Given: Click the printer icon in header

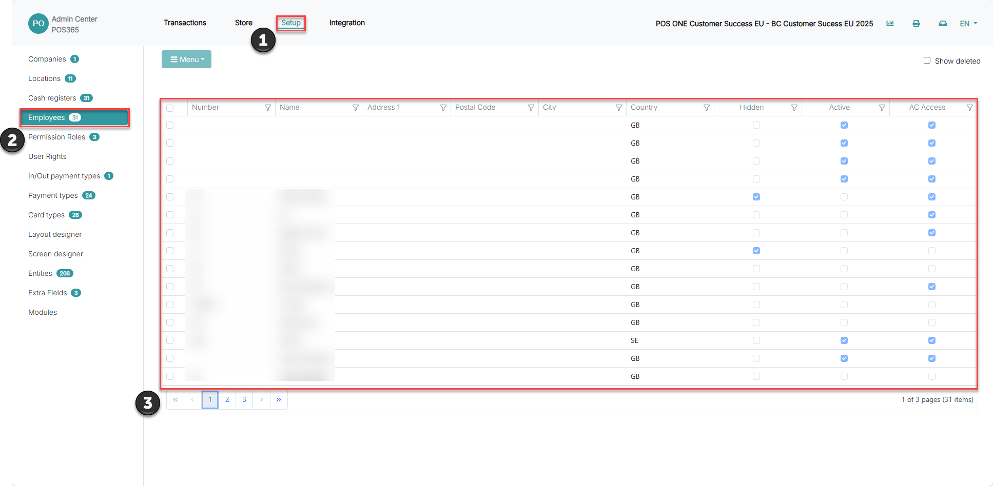Looking at the screenshot, I should click(916, 24).
